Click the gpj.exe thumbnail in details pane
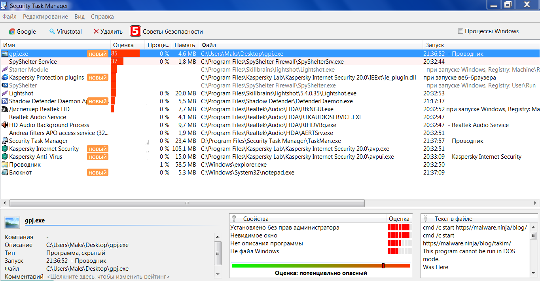The height and width of the screenshot is (281, 540). (12, 222)
